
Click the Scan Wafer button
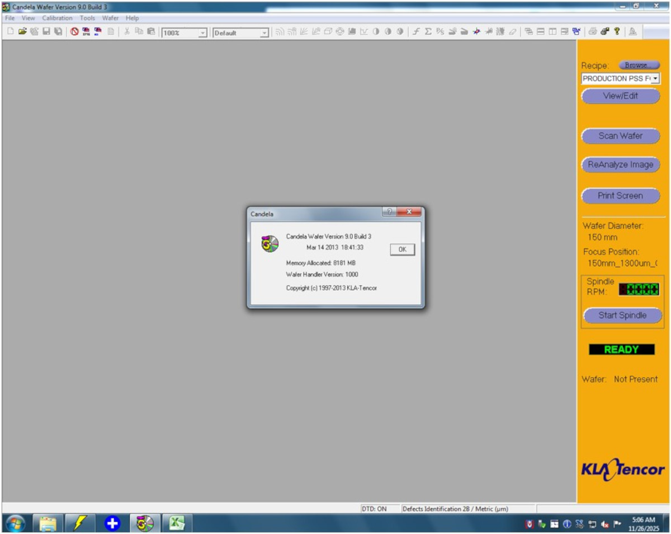pos(620,136)
